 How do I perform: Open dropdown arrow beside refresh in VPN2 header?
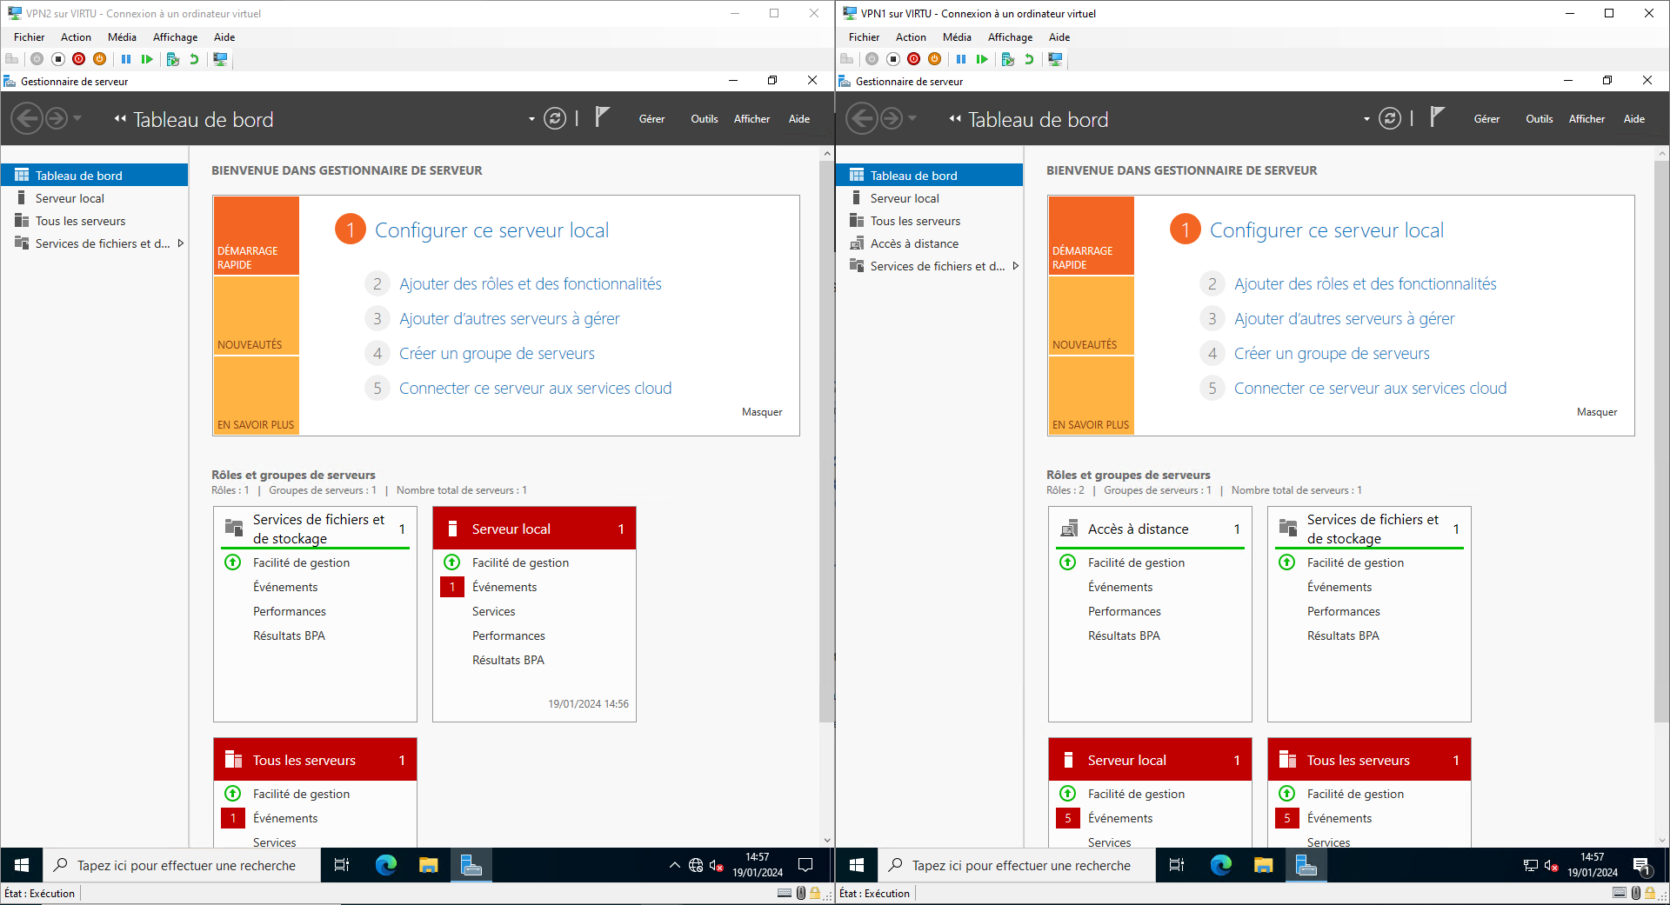(531, 119)
